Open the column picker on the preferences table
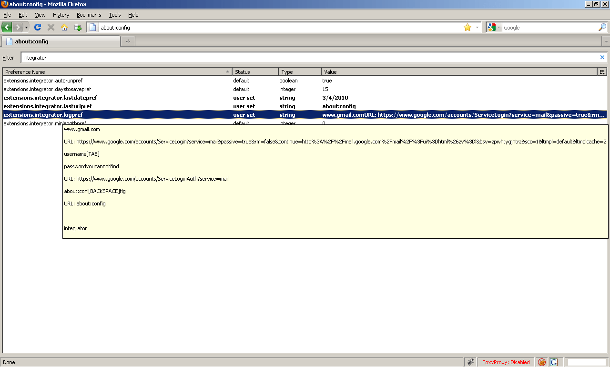The width and height of the screenshot is (610, 367). click(602, 71)
